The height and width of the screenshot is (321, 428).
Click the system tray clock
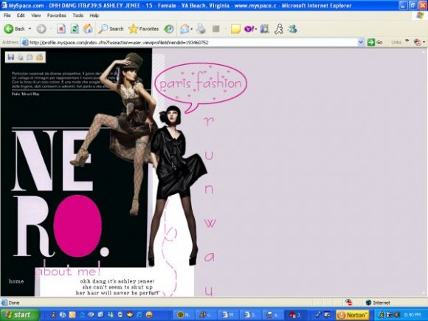coord(413,315)
